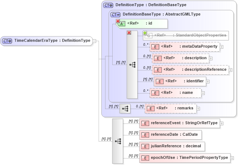Expand the epochOfUse element

pos(232,158)
